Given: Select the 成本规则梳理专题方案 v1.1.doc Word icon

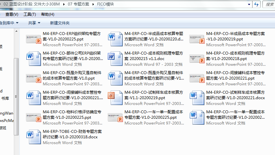Looking at the screenshot, I should [x=115, y=59].
